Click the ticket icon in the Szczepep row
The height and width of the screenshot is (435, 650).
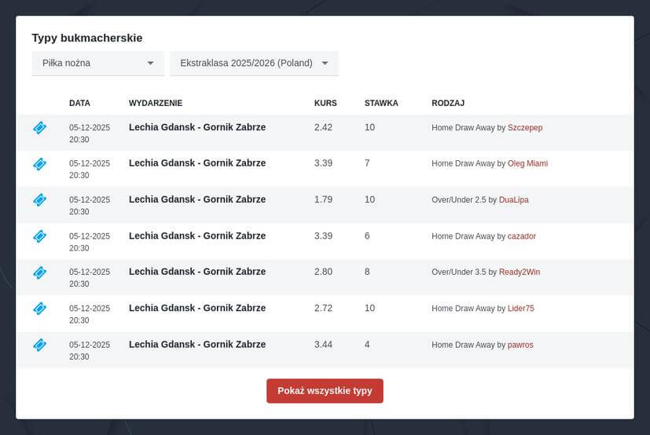click(x=40, y=128)
